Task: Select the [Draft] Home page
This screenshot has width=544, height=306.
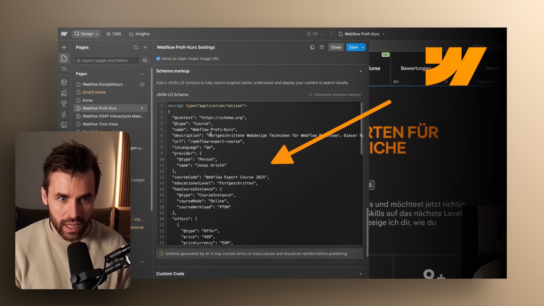Action: click(94, 92)
